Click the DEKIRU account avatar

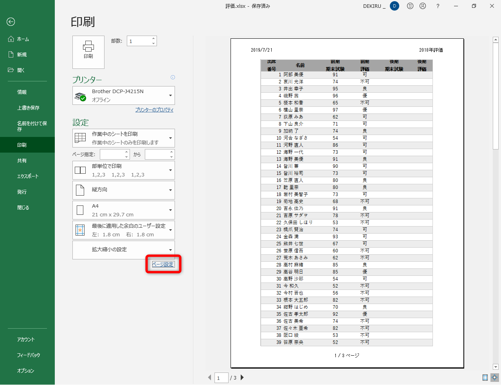(395, 6)
